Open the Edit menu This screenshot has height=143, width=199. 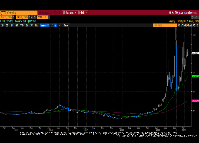pyautogui.click(x=83, y=13)
